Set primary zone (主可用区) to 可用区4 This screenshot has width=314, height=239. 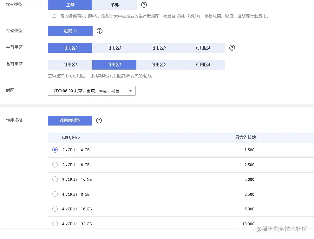click(x=203, y=48)
